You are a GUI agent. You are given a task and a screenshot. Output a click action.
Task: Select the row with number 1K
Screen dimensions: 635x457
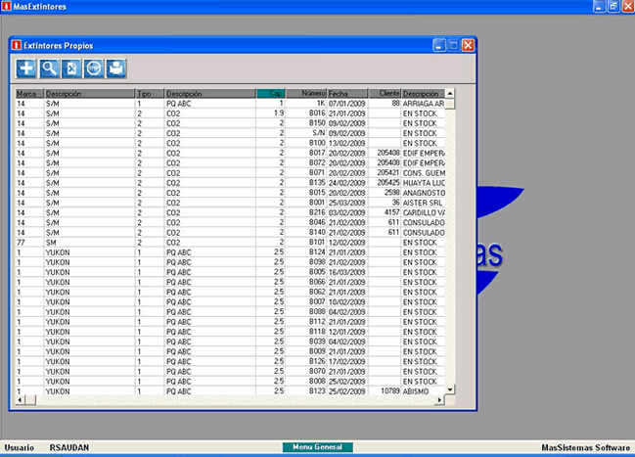[231, 104]
